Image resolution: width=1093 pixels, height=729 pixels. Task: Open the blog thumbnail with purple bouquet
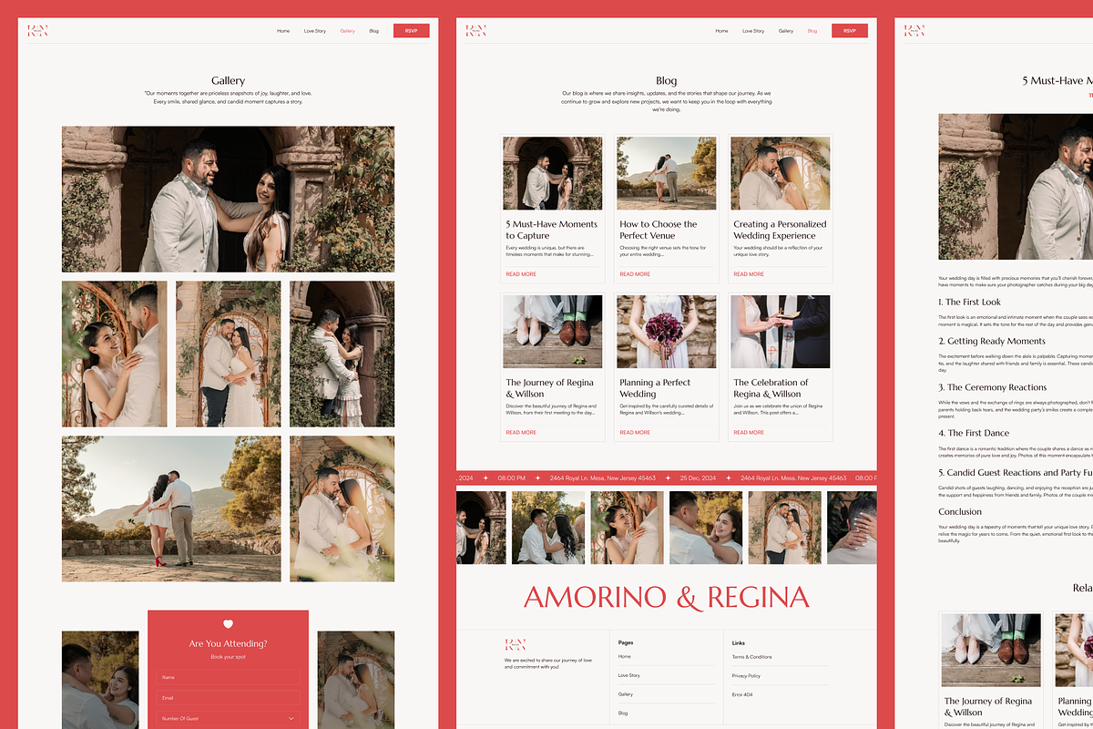[x=667, y=332]
